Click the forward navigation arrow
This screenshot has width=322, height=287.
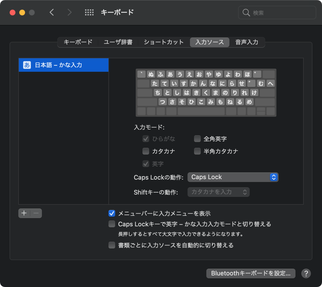(69, 12)
